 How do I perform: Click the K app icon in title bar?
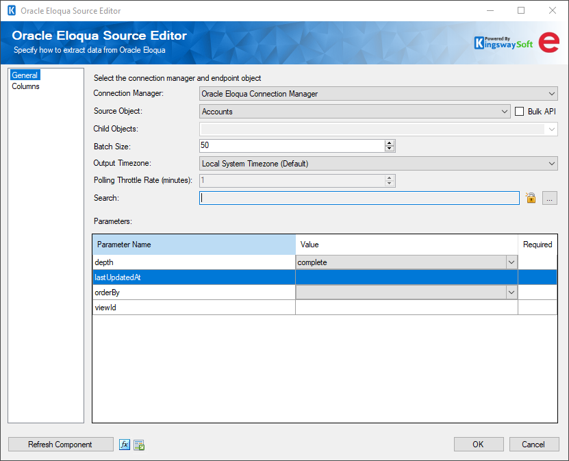pos(12,10)
